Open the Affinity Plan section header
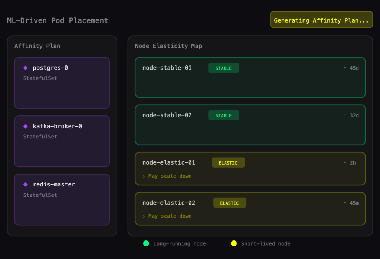The width and height of the screenshot is (380, 259). click(37, 46)
